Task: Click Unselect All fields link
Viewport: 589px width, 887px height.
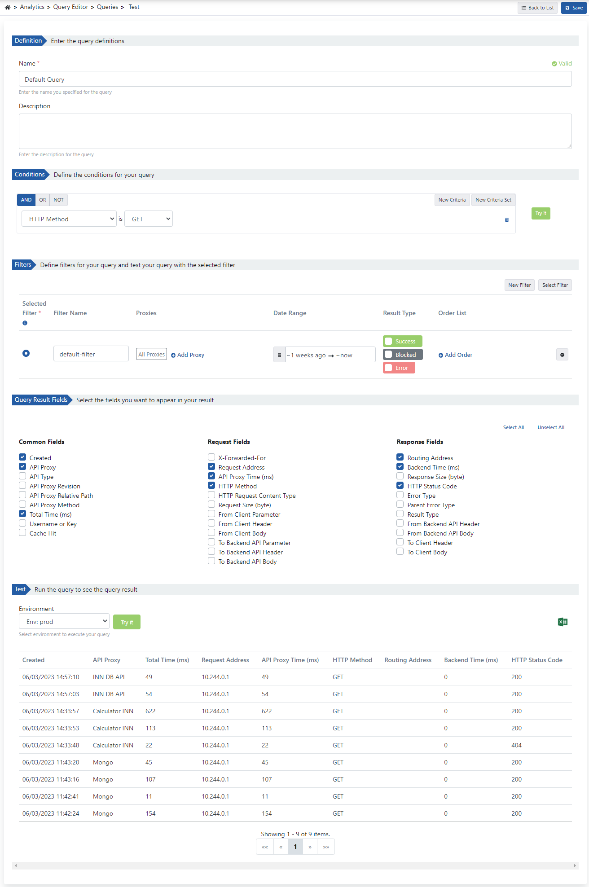Action: tap(551, 427)
